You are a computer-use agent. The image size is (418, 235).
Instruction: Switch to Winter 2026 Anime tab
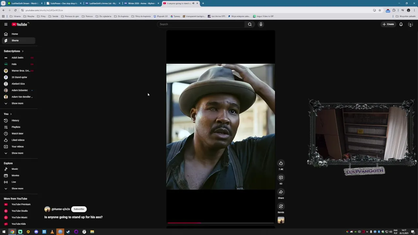point(141,3)
